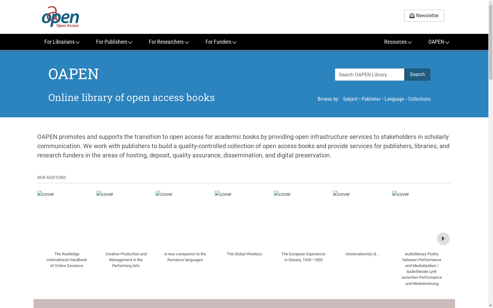The height and width of the screenshot is (308, 493).
Task: Open the Romance languages companion cover
Action: point(164,194)
